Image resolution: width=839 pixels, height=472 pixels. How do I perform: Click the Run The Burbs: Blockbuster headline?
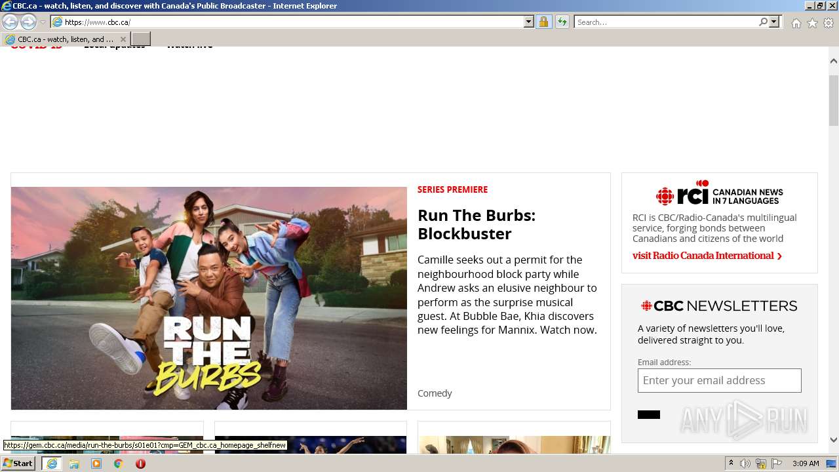tap(477, 224)
